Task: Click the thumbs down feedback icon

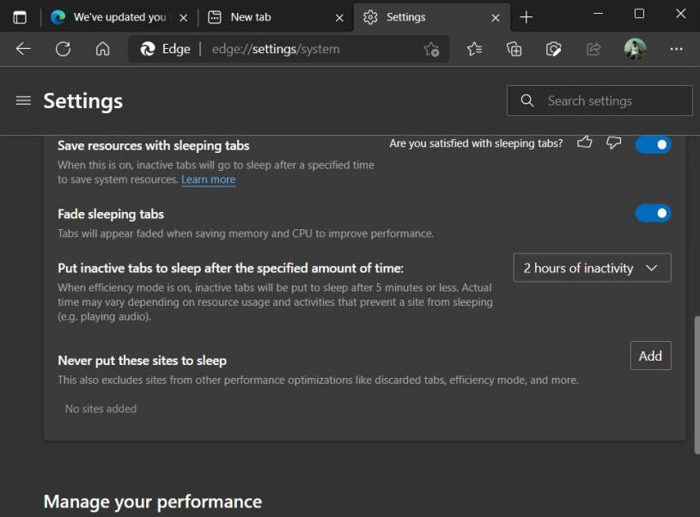Action: coord(613,143)
